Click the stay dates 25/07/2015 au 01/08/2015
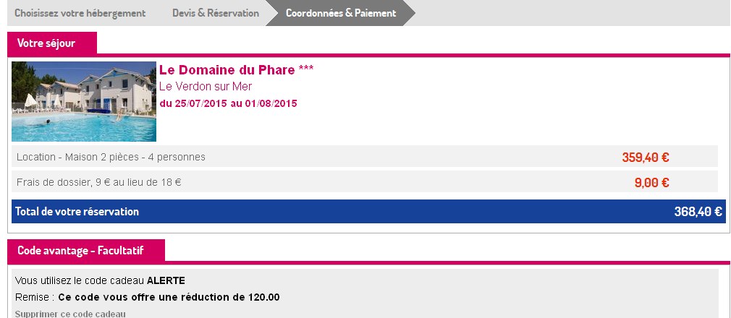 click(228, 103)
